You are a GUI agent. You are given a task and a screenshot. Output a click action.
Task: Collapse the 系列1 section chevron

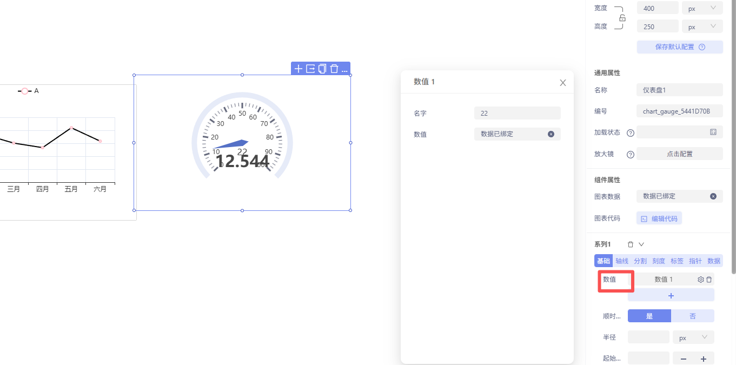pos(641,244)
